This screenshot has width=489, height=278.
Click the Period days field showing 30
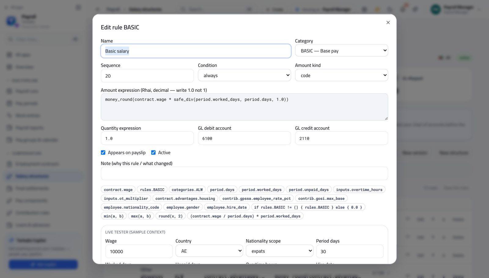(350, 251)
